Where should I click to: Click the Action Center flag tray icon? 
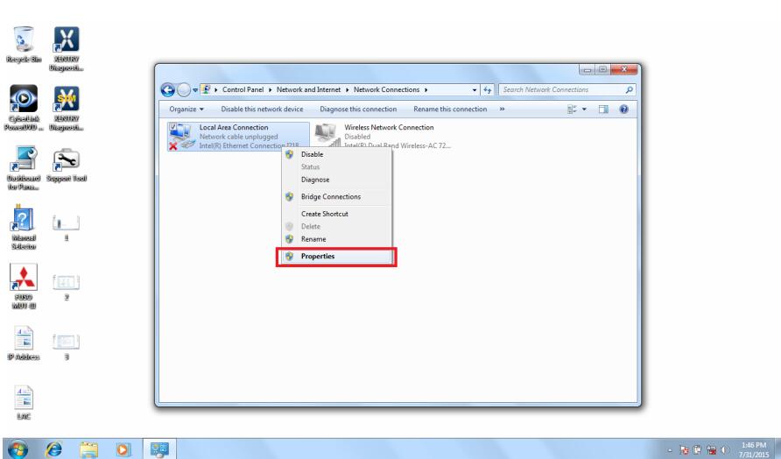pos(684,450)
